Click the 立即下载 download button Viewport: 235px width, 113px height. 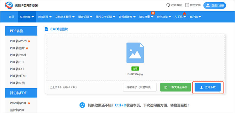coord(207,87)
